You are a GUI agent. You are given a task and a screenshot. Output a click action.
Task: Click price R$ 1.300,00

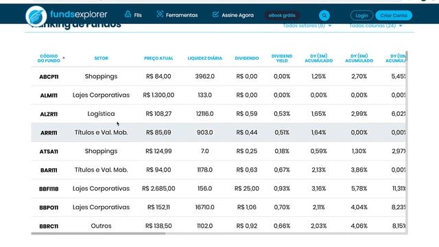click(x=158, y=95)
